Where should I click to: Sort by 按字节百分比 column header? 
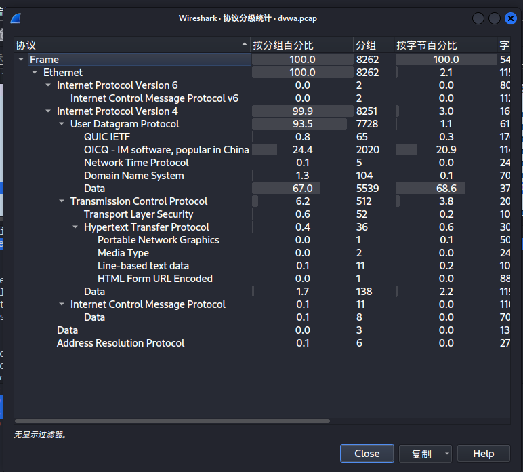point(445,45)
